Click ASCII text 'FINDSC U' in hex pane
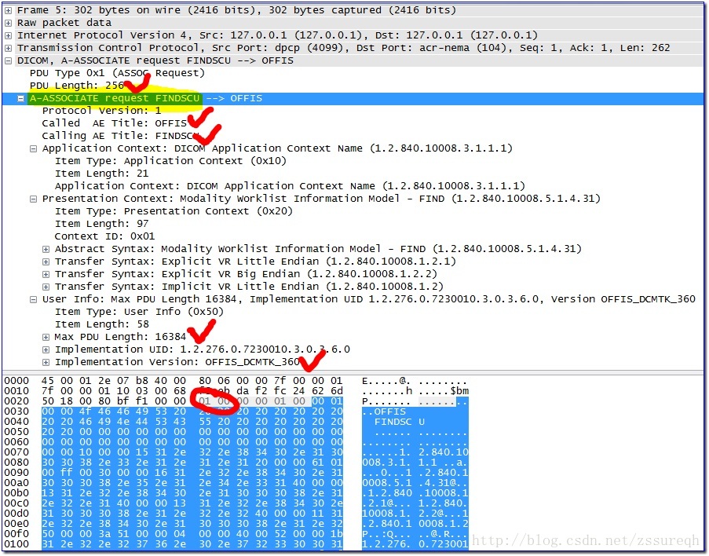709x556 pixels. [400, 422]
